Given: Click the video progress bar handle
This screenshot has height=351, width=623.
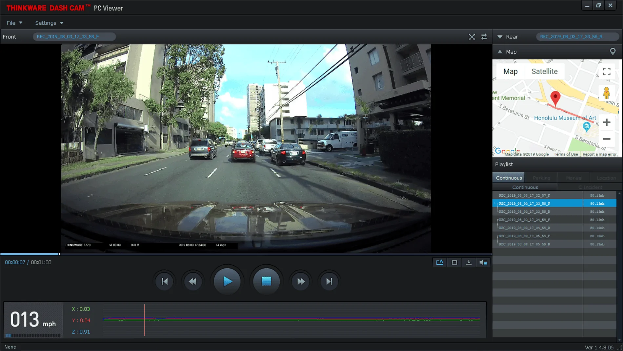Looking at the screenshot, I should (x=59, y=254).
